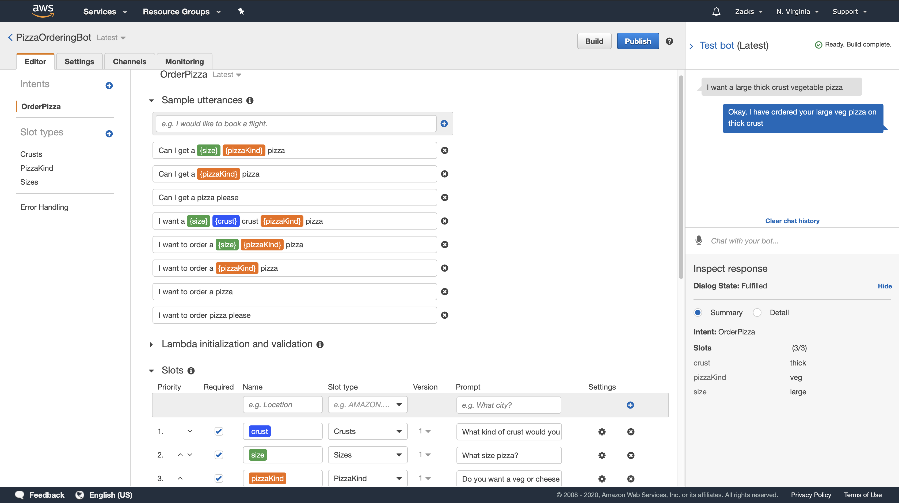Click the Clear chat history link
The width and height of the screenshot is (899, 503).
click(x=792, y=221)
